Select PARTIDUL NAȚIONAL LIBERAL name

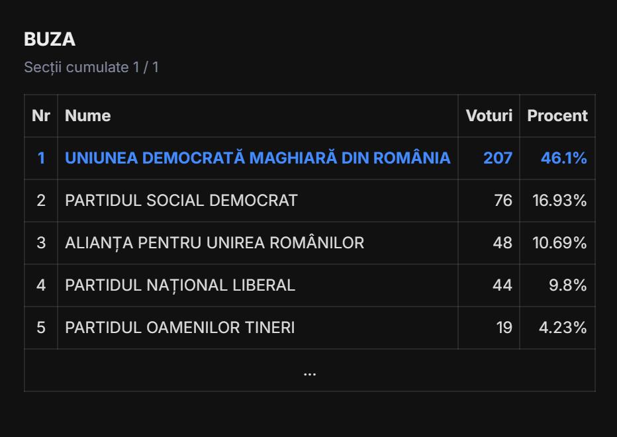(x=180, y=285)
